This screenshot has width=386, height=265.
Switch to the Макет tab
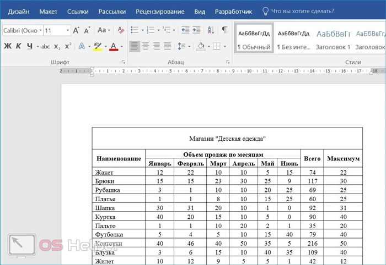pyautogui.click(x=49, y=12)
